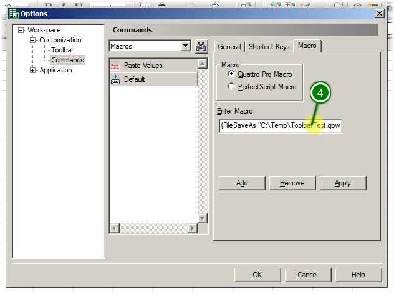This screenshot has width=394, height=294.
Task: Click the Add button
Action: point(242,183)
